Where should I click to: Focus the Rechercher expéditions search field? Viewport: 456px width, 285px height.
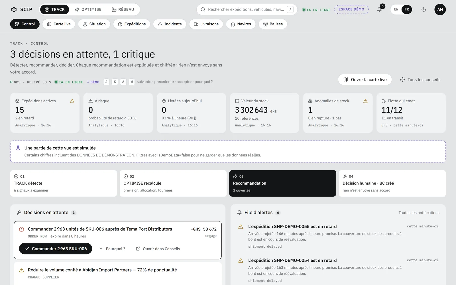click(x=247, y=9)
